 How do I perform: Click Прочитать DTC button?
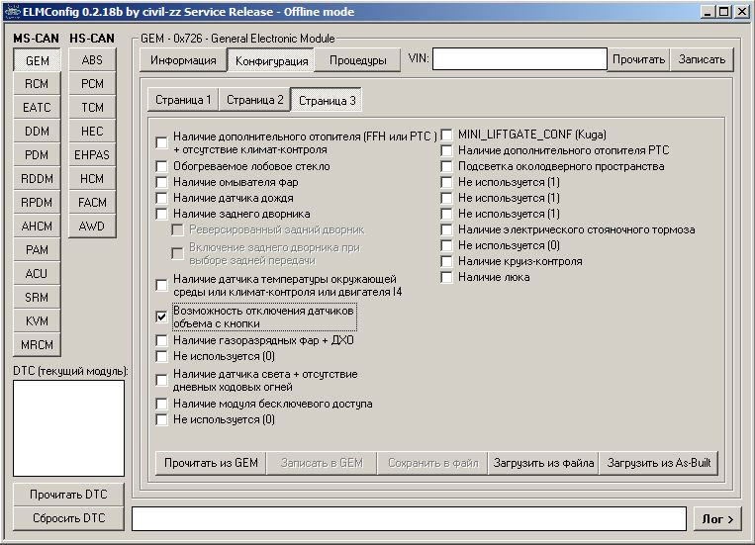[68, 495]
